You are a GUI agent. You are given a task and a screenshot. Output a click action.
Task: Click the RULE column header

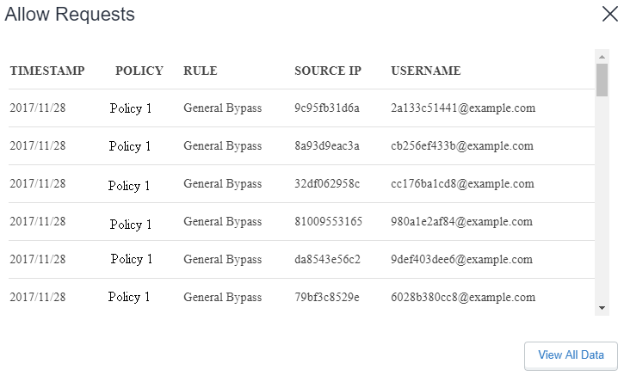[x=201, y=71]
